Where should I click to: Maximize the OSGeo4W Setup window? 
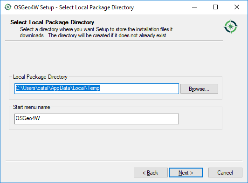pyautogui.click(x=215, y=7)
